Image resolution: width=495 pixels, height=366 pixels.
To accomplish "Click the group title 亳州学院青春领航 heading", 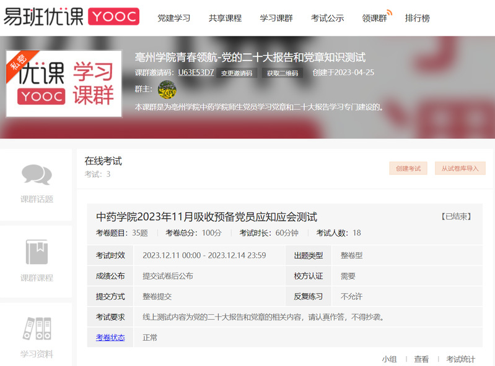I will point(250,57).
